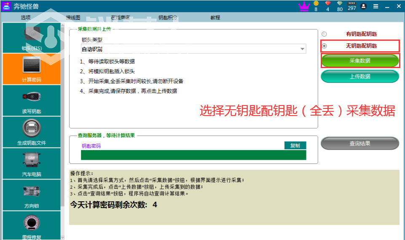
Task: Select the 无钥匙配钥匙 radio option
Action: (324, 46)
